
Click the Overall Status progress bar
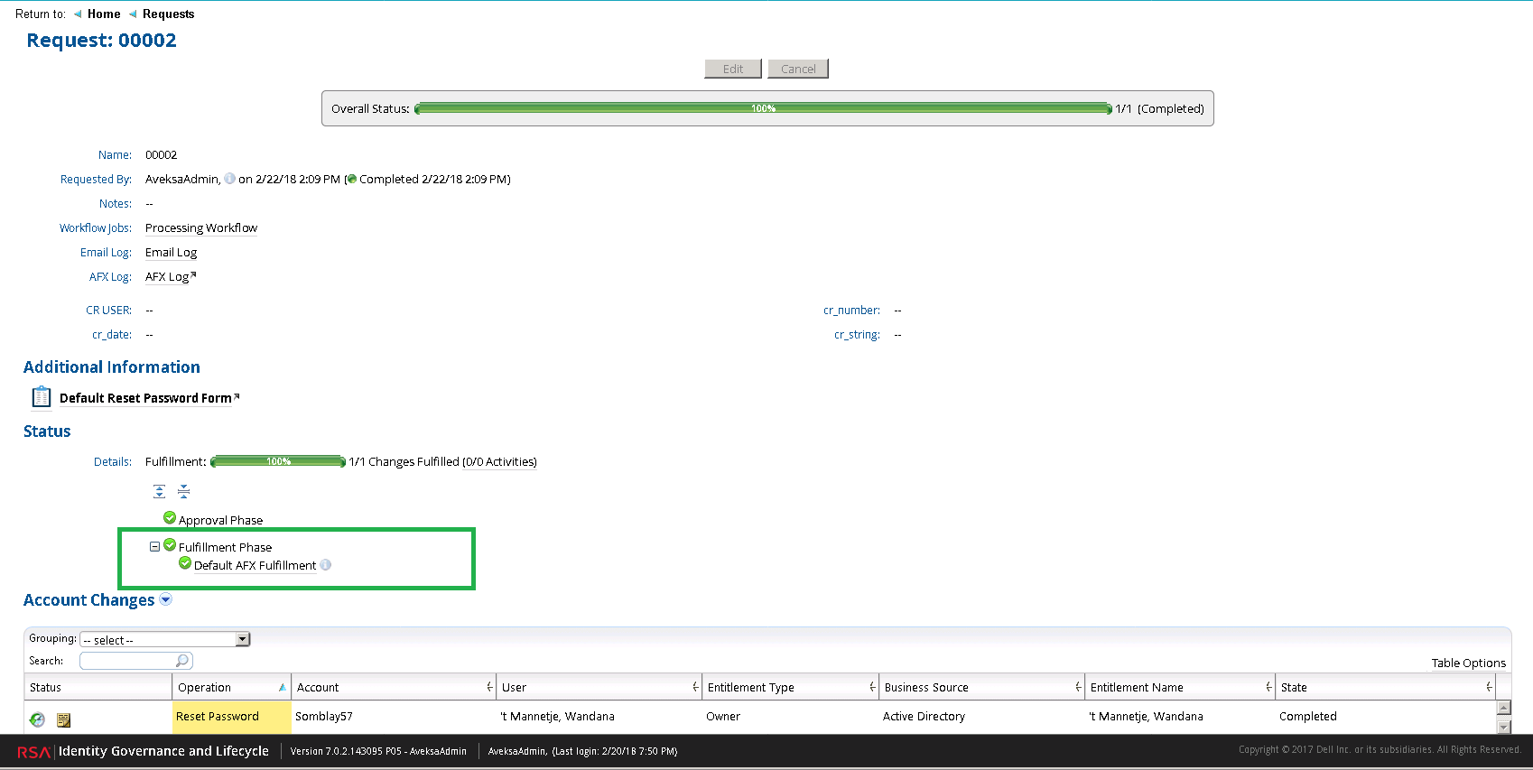763,108
